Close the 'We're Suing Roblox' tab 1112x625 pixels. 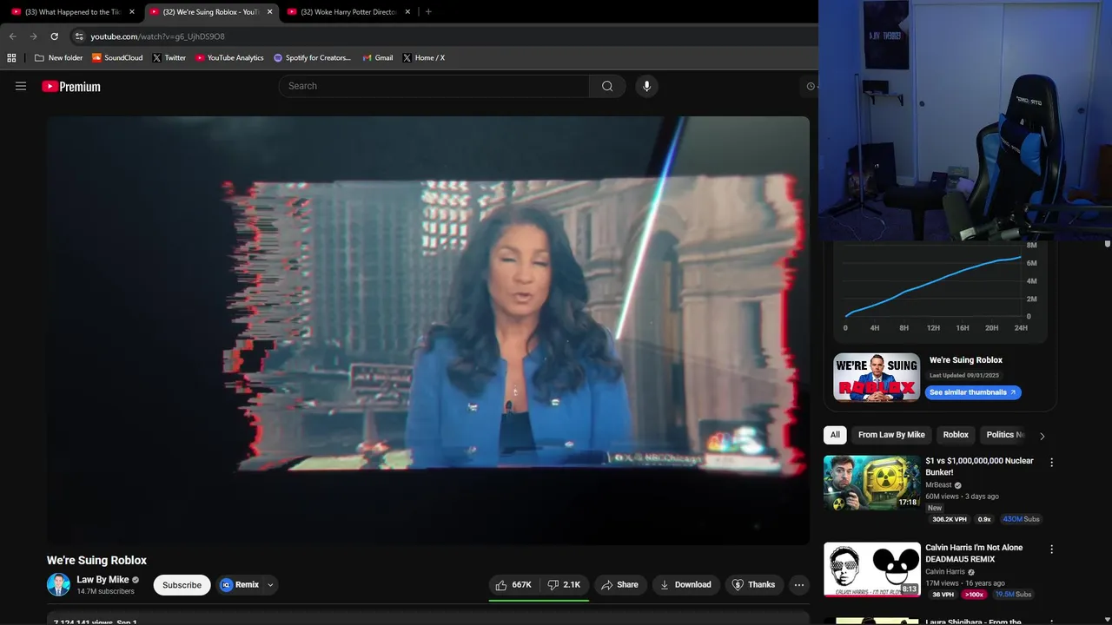click(x=270, y=12)
